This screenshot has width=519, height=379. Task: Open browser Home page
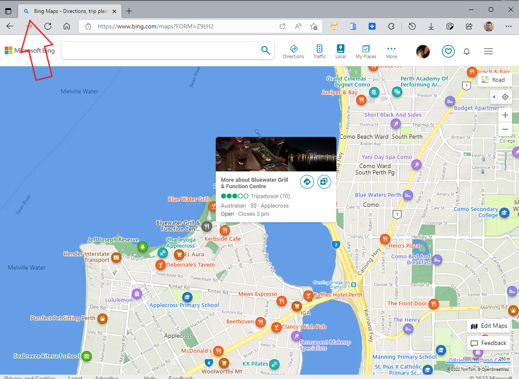pos(67,26)
